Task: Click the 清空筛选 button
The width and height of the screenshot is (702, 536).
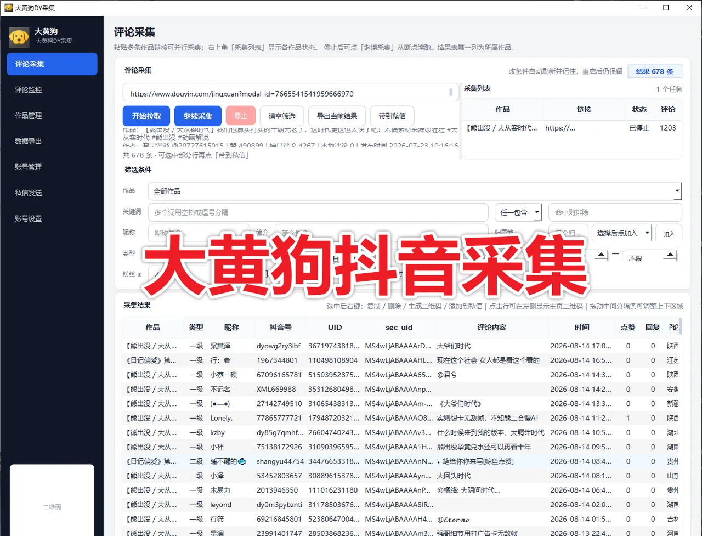Action: (282, 116)
